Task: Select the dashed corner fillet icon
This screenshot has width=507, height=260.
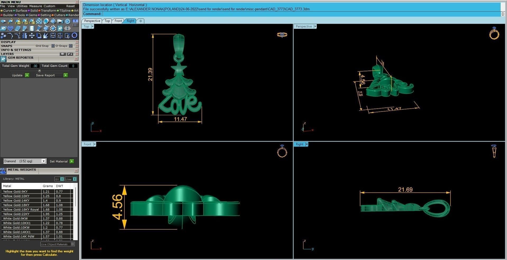Action: 18,35
